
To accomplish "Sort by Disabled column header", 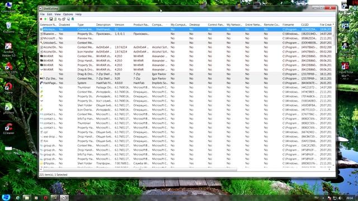I will [67, 25].
